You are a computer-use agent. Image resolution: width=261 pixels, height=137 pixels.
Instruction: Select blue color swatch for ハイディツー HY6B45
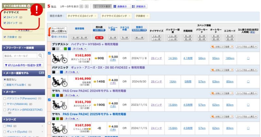coord(69,49)
